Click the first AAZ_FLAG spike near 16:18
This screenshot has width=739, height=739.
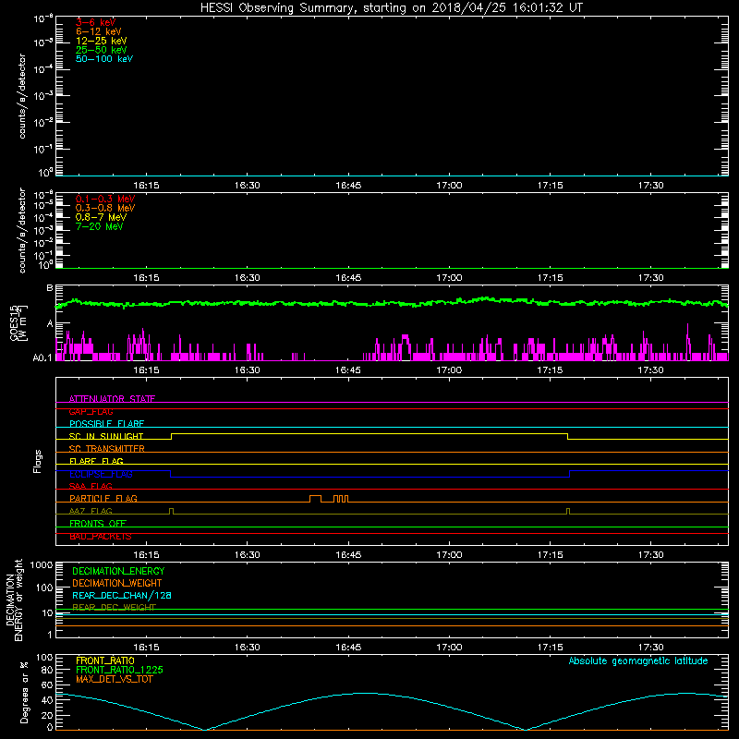point(171,512)
